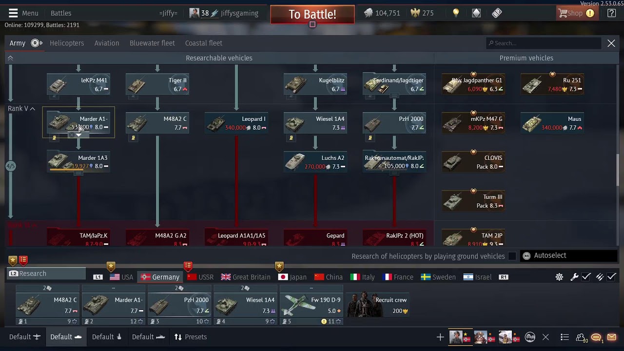Click the Marder 1A3 research progress bar
Viewport: 624px width, 351px height.
(x=78, y=170)
